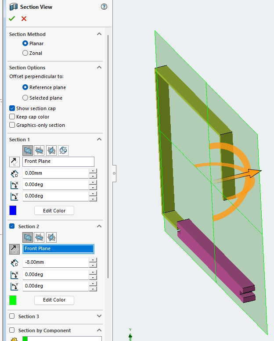The width and height of the screenshot is (274, 341).
Task: Cancel the Section View with the red X
Action: (x=24, y=18)
